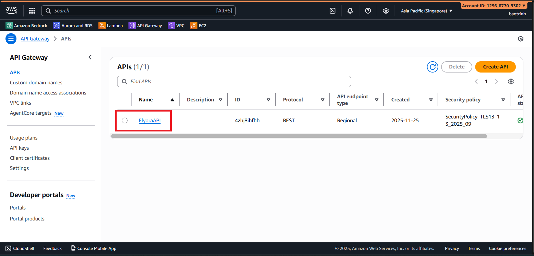The image size is (534, 256).
Task: Click the Create API button
Action: click(x=495, y=67)
